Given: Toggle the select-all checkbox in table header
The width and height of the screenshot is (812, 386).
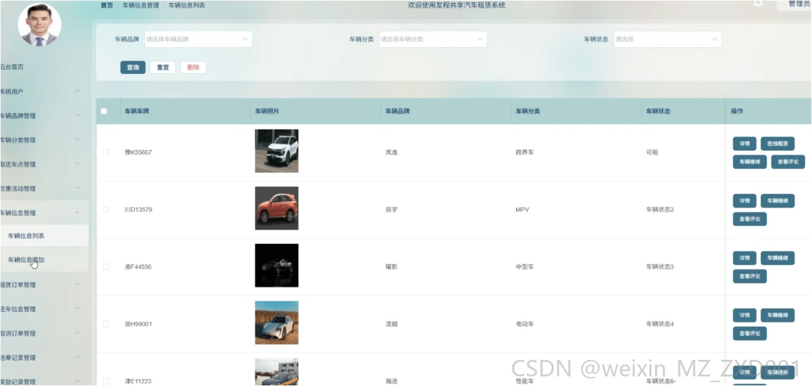Looking at the screenshot, I should [x=105, y=111].
